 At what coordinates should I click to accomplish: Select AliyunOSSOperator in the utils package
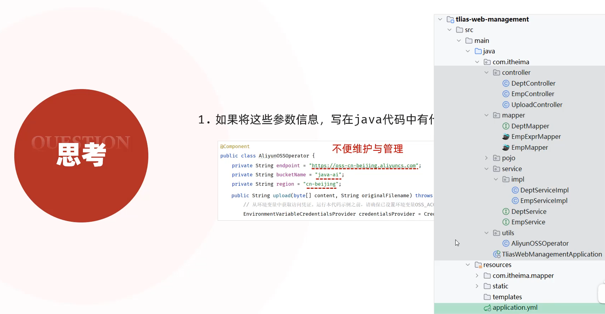click(x=540, y=243)
